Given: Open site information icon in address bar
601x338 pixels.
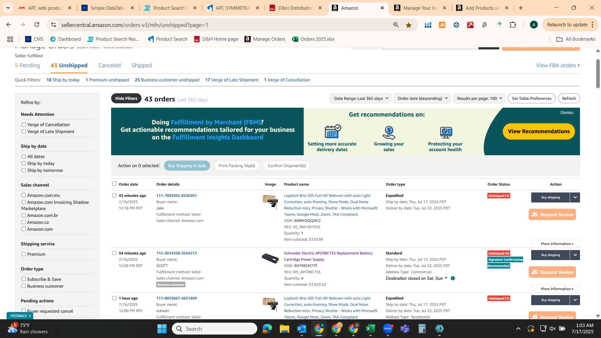Looking at the screenshot, I should pos(54,25).
